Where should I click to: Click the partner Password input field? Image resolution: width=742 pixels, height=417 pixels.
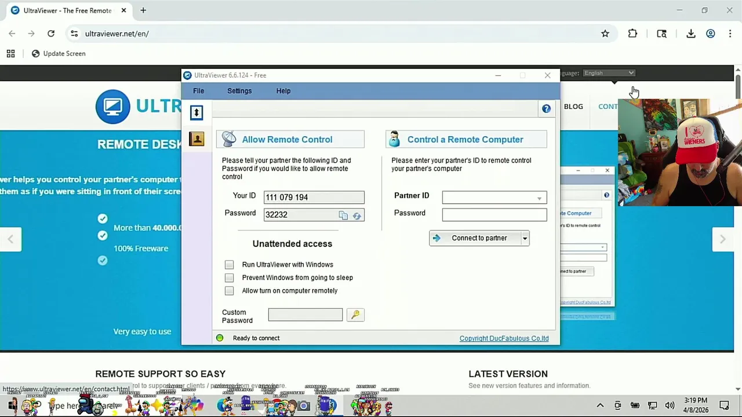pyautogui.click(x=494, y=215)
